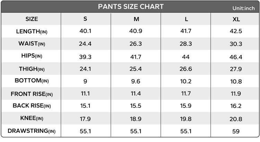
Task: Click the 44 hips value for L
Action: [186, 57]
